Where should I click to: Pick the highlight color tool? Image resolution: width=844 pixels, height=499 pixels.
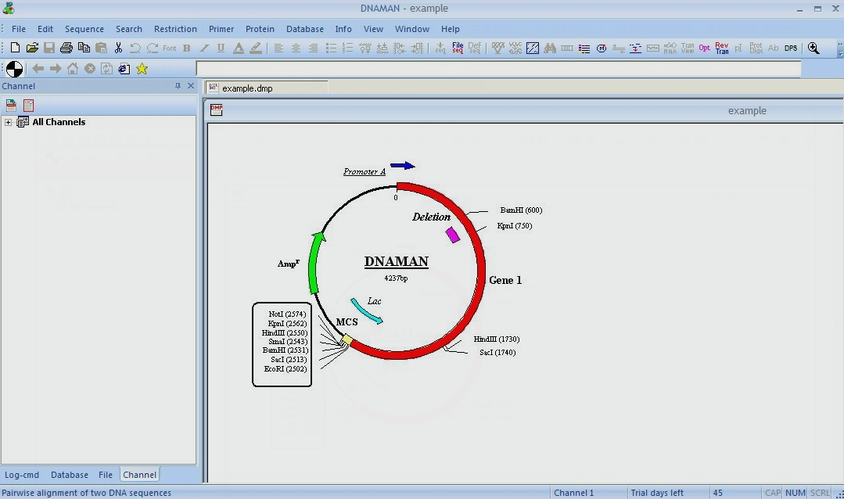[x=256, y=48]
